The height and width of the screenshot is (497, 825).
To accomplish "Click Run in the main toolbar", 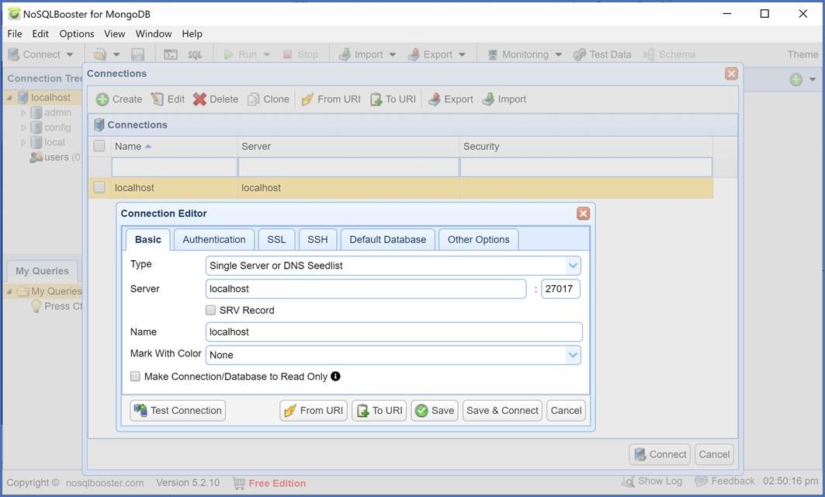I will pyautogui.click(x=241, y=54).
